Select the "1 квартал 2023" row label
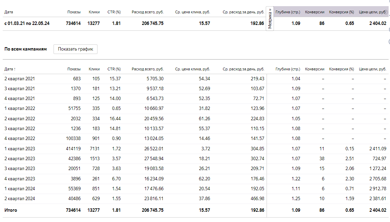 [x=19, y=149]
